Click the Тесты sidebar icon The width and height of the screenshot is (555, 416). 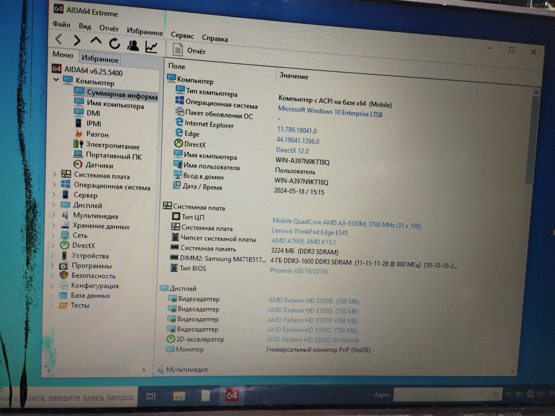[x=63, y=305]
